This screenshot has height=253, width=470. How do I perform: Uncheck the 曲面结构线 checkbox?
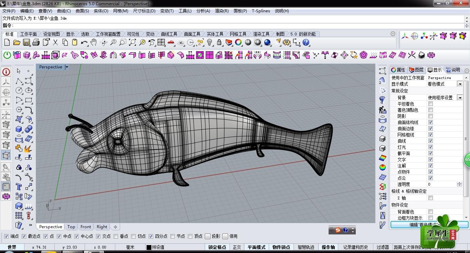click(x=430, y=122)
